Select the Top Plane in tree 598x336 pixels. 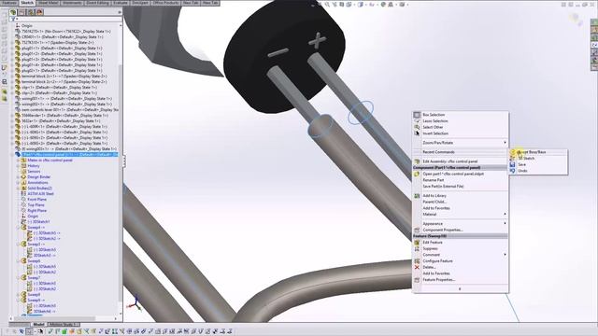(36, 205)
